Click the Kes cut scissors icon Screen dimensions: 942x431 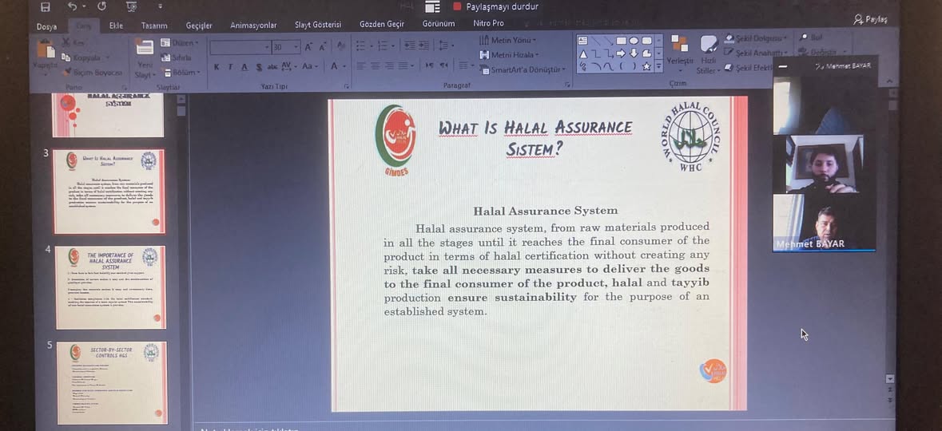tap(66, 42)
